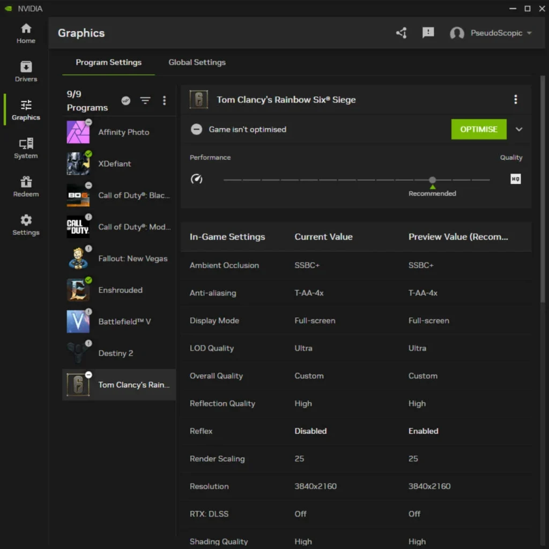Click the green Recommended slider marker
The width and height of the screenshot is (549, 549).
433,187
